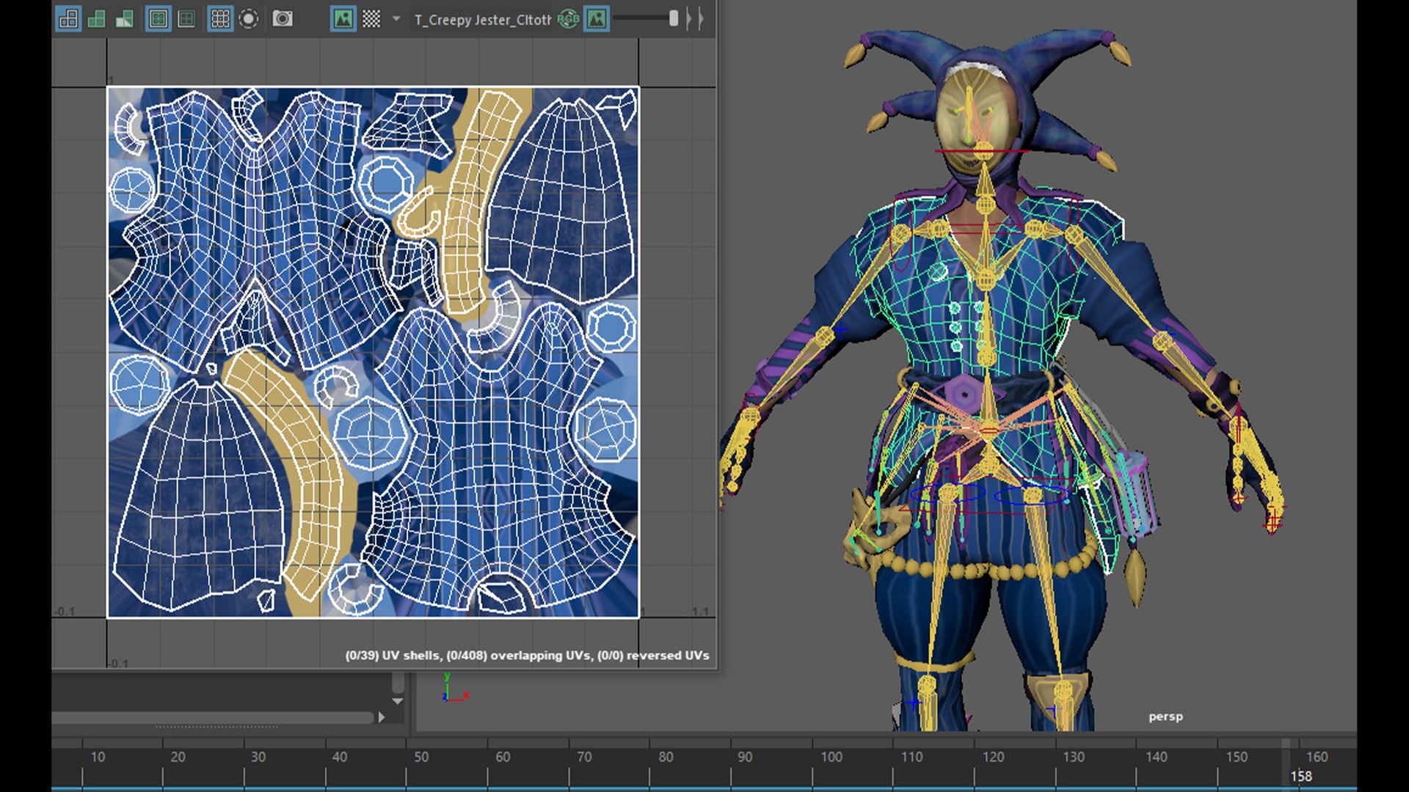The width and height of the screenshot is (1409, 792).
Task: Click the persp camera label in viewport
Action: [x=1165, y=716]
